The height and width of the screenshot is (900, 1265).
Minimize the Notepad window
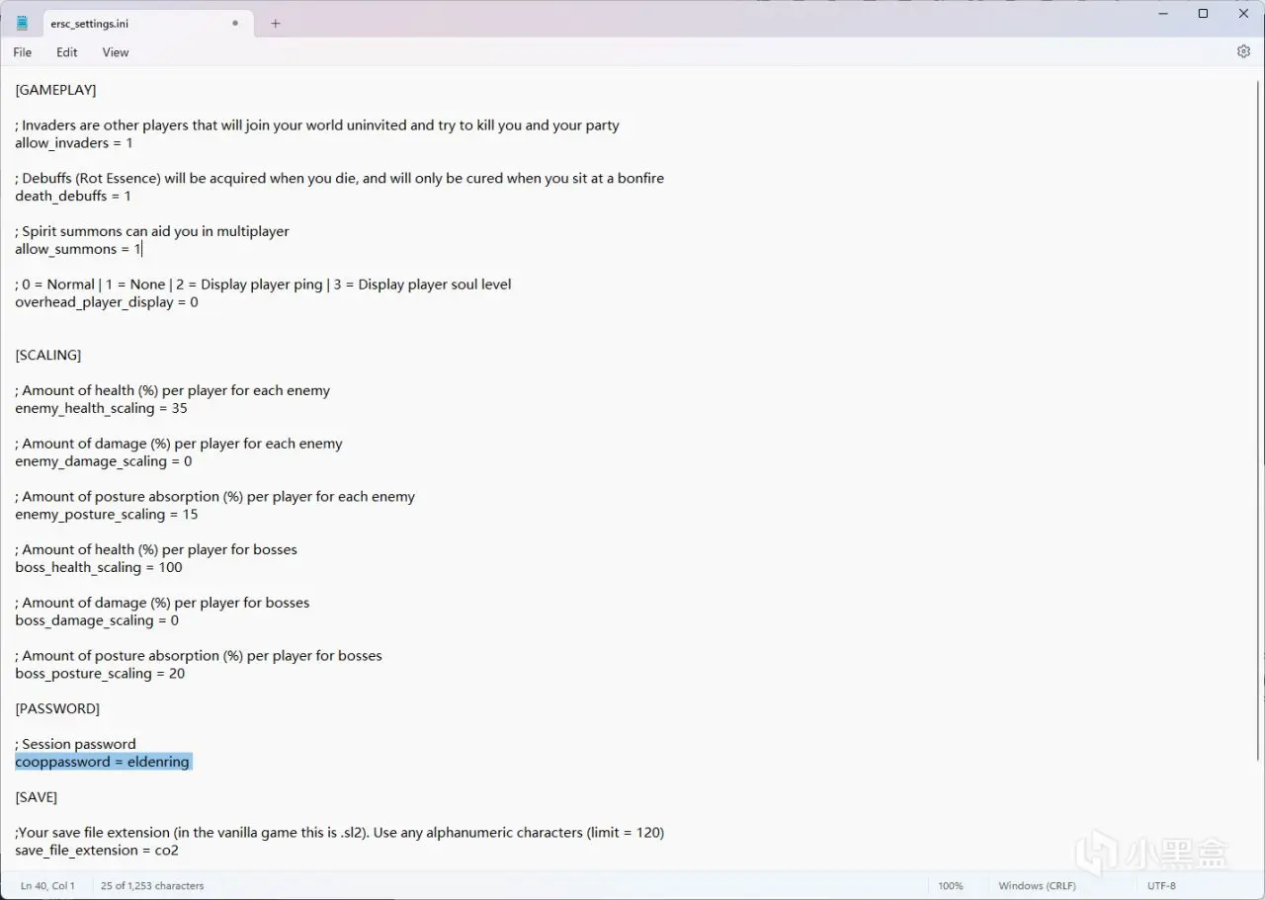[x=1161, y=14]
